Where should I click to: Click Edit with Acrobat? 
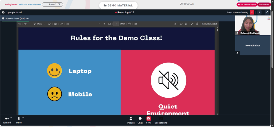click(x=210, y=24)
